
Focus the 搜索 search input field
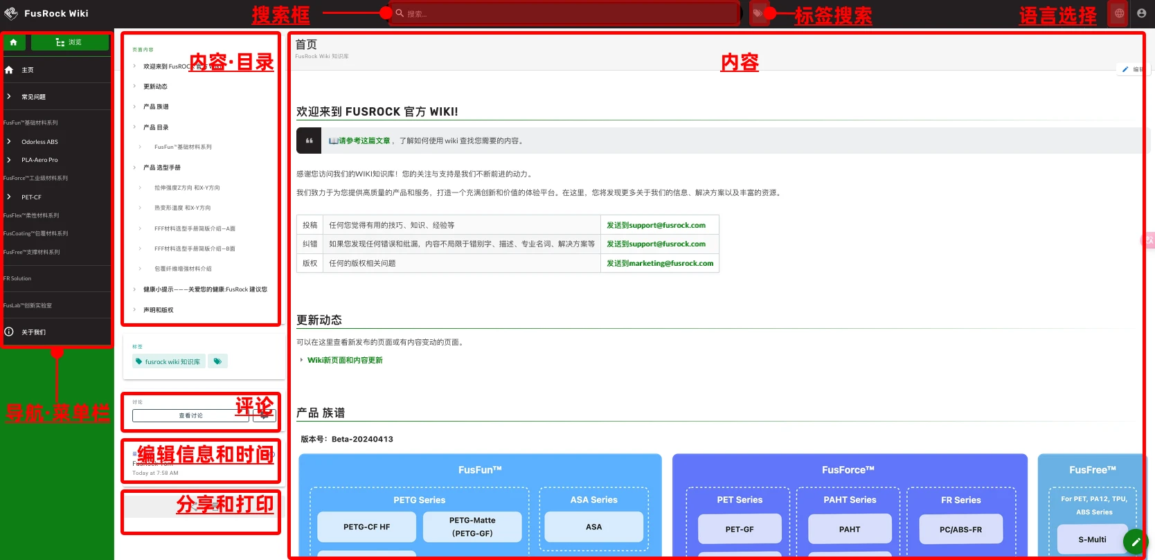pos(565,13)
